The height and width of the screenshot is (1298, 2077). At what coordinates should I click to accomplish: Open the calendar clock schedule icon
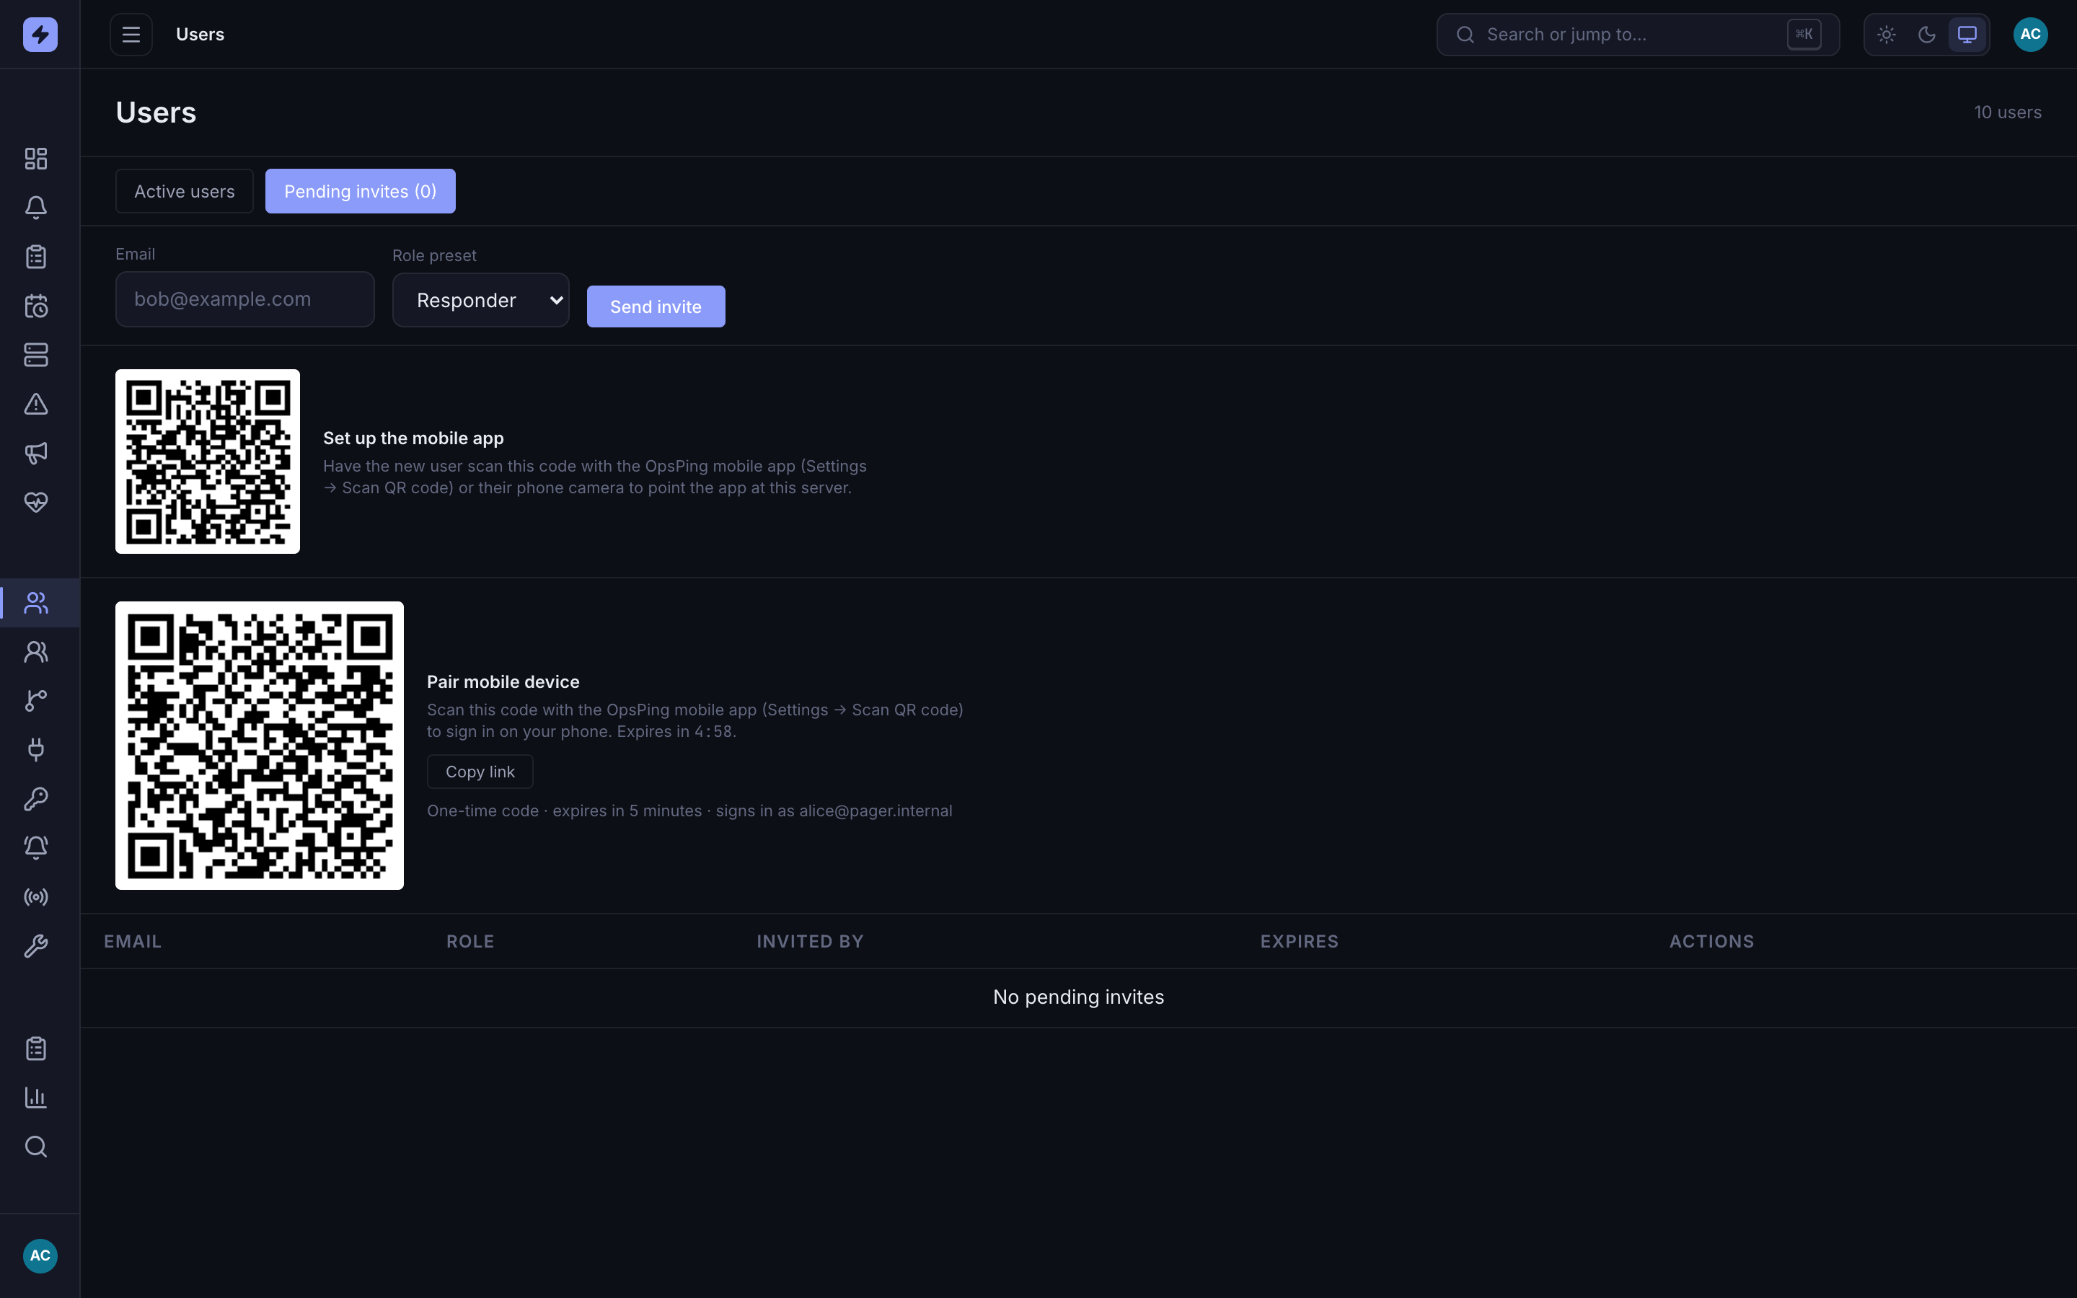[36, 306]
